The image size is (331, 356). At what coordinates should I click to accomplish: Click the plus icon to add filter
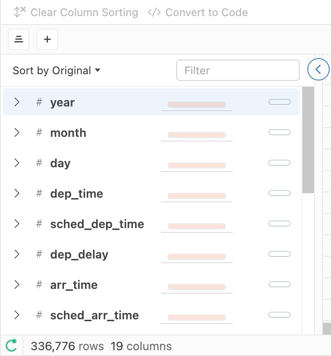47,39
